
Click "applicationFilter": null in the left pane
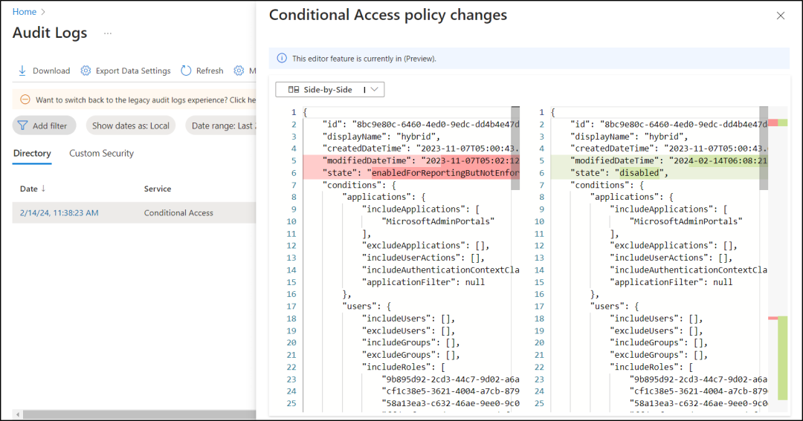[423, 282]
